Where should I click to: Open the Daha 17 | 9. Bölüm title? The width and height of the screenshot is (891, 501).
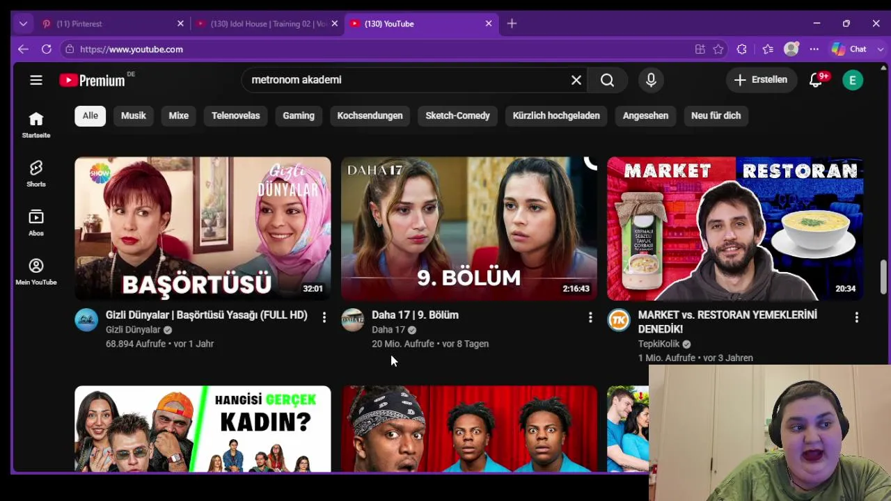point(415,315)
